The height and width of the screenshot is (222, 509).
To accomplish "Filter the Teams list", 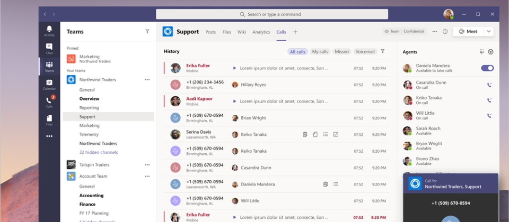I will (x=147, y=31).
